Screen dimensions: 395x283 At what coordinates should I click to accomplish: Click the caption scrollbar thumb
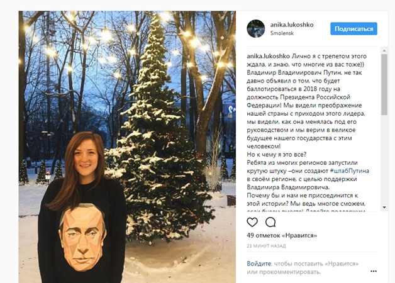tap(384, 85)
